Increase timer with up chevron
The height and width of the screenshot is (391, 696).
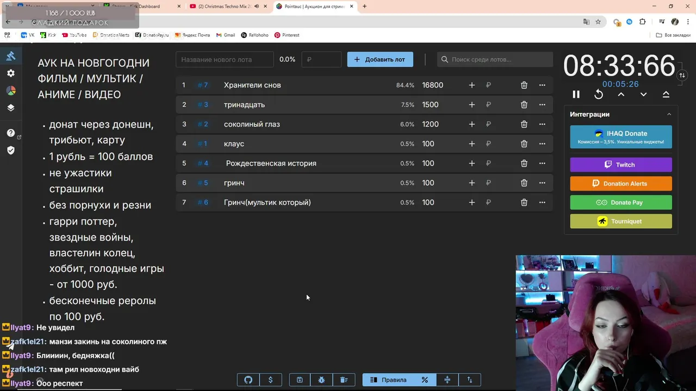[621, 94]
